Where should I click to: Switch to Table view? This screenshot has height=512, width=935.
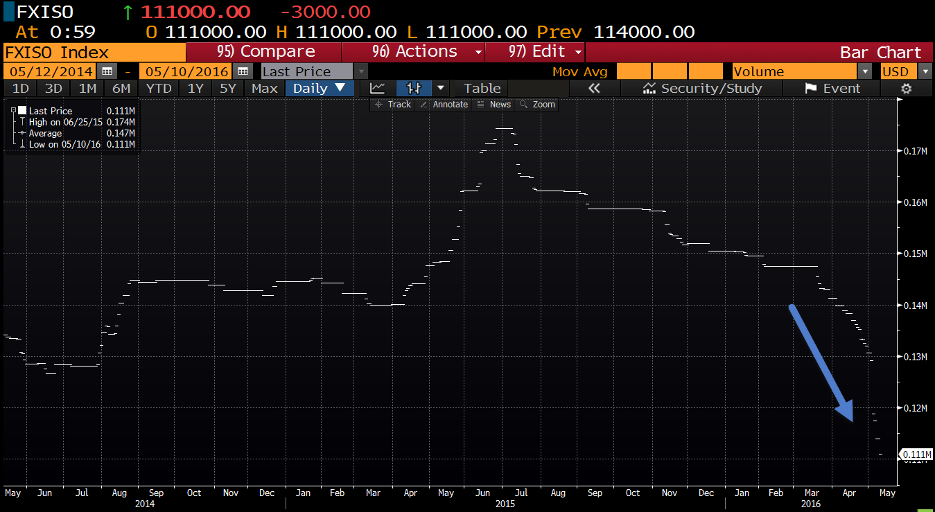(x=482, y=88)
